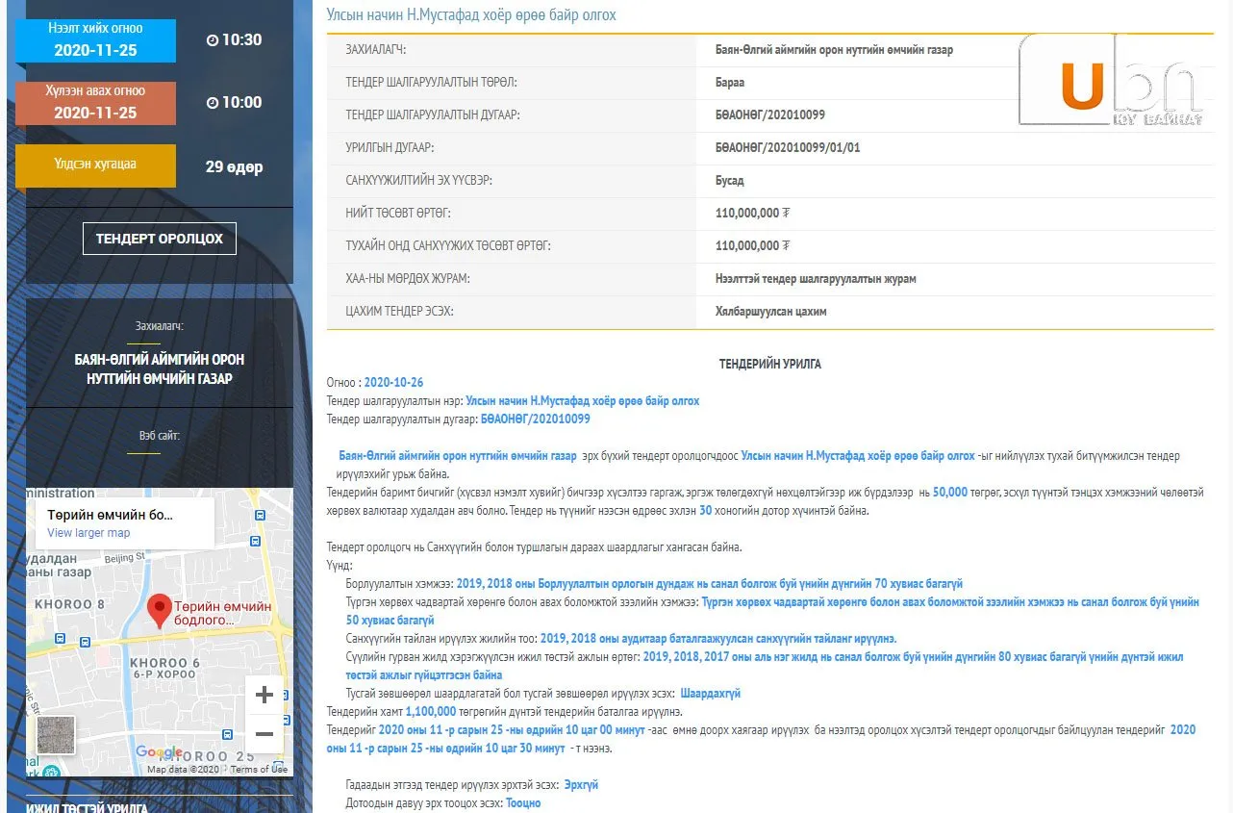Open the tender name link after 'Тендер шалгаруулалтын нэр:'
Viewport: 1233px width, 813px height.
[x=583, y=401]
